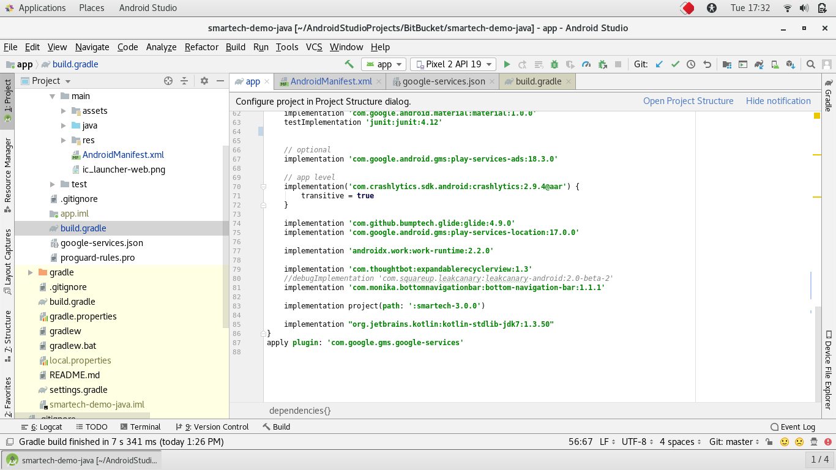The height and width of the screenshot is (470, 836).
Task: Open the Git: master branch selector
Action: [734, 442]
